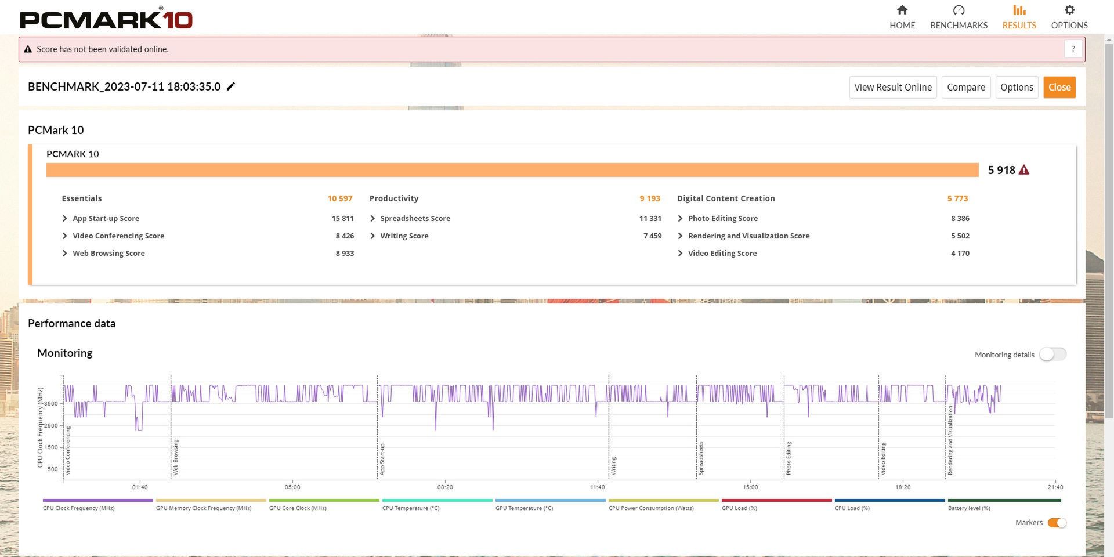The height and width of the screenshot is (557, 1114).
Task: Click the Writing marker in chart
Action: 614,466
